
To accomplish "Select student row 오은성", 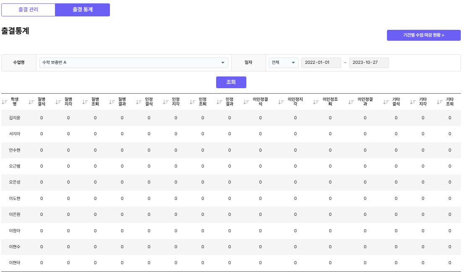I will [231, 182].
